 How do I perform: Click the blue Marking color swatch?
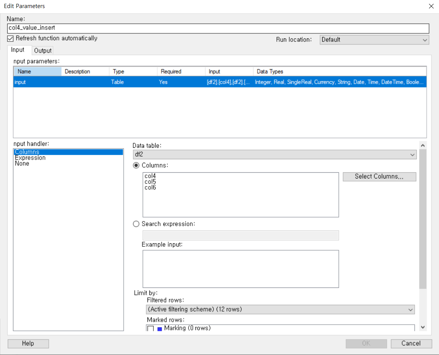click(x=160, y=329)
